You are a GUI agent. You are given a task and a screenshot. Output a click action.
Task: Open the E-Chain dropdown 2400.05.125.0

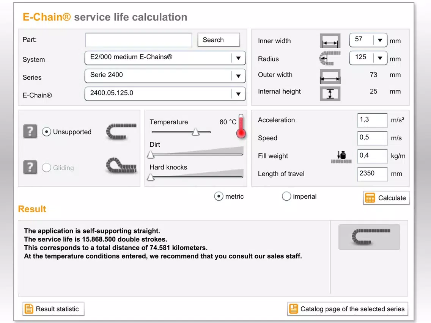[165, 94]
